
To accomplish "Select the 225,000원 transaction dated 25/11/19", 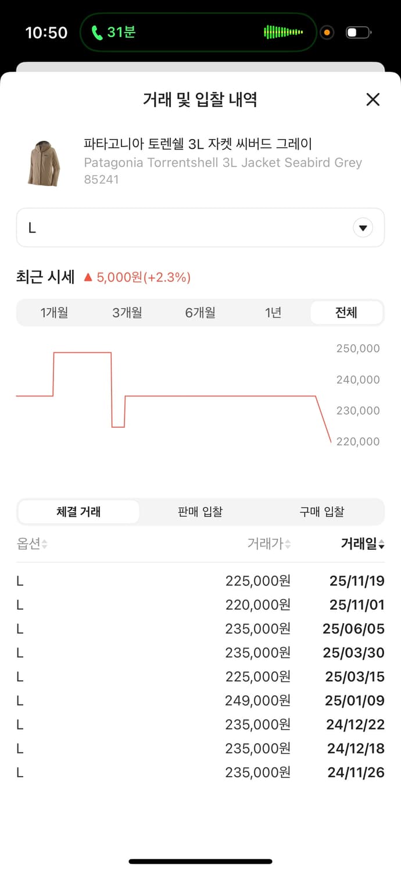I will click(x=201, y=580).
